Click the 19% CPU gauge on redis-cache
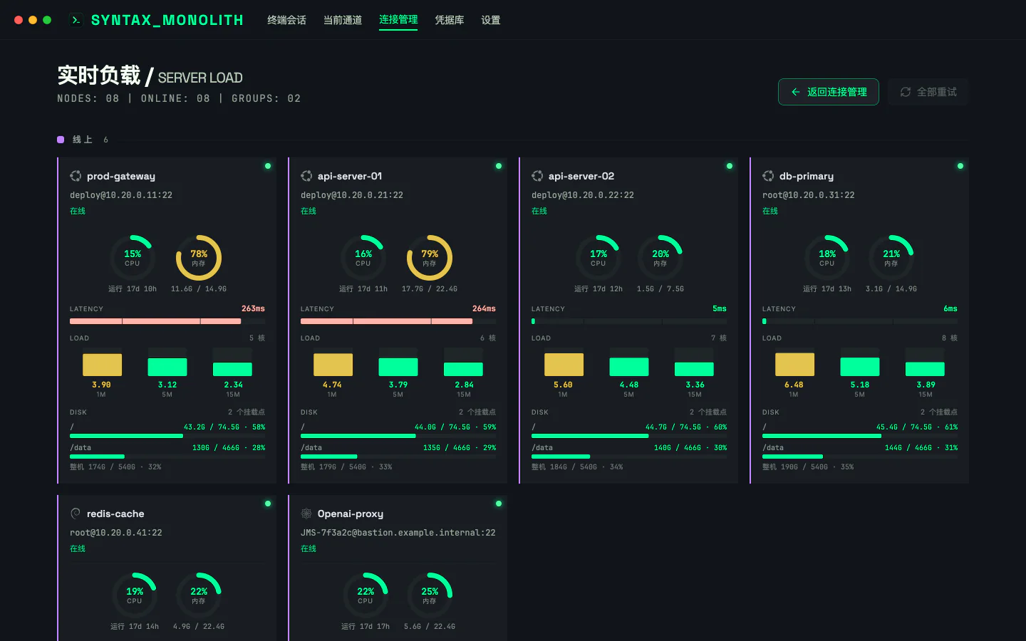Viewport: 1026px width, 641px height. [135, 595]
